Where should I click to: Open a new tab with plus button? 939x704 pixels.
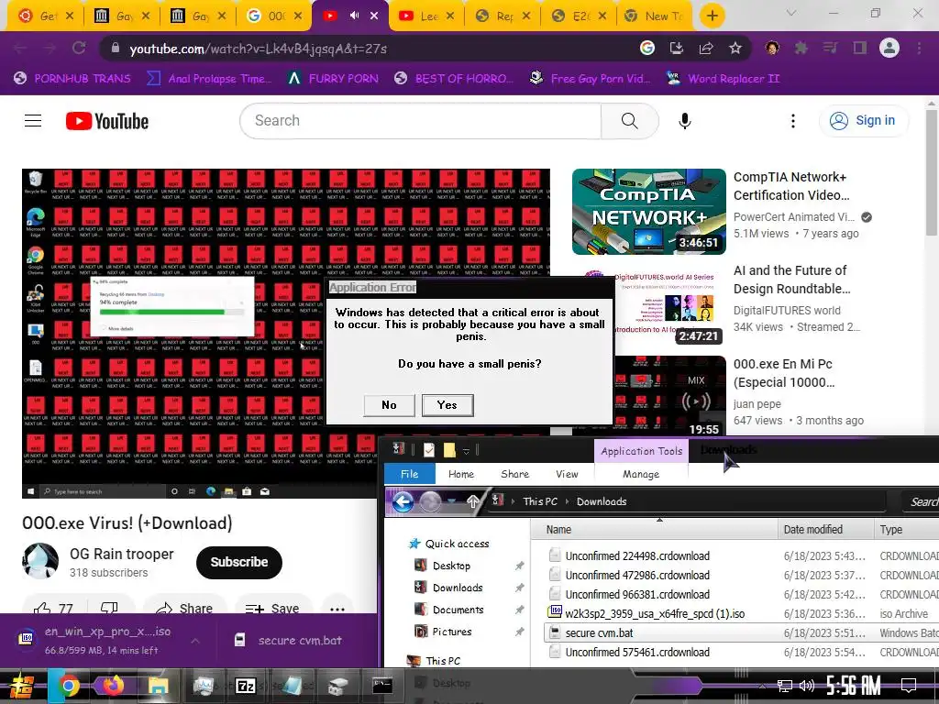pos(712,16)
